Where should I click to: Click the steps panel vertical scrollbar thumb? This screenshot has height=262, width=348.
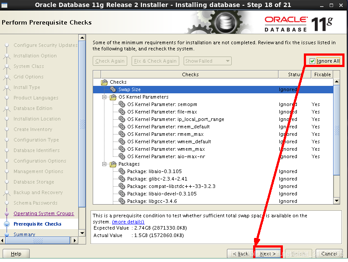82,124
